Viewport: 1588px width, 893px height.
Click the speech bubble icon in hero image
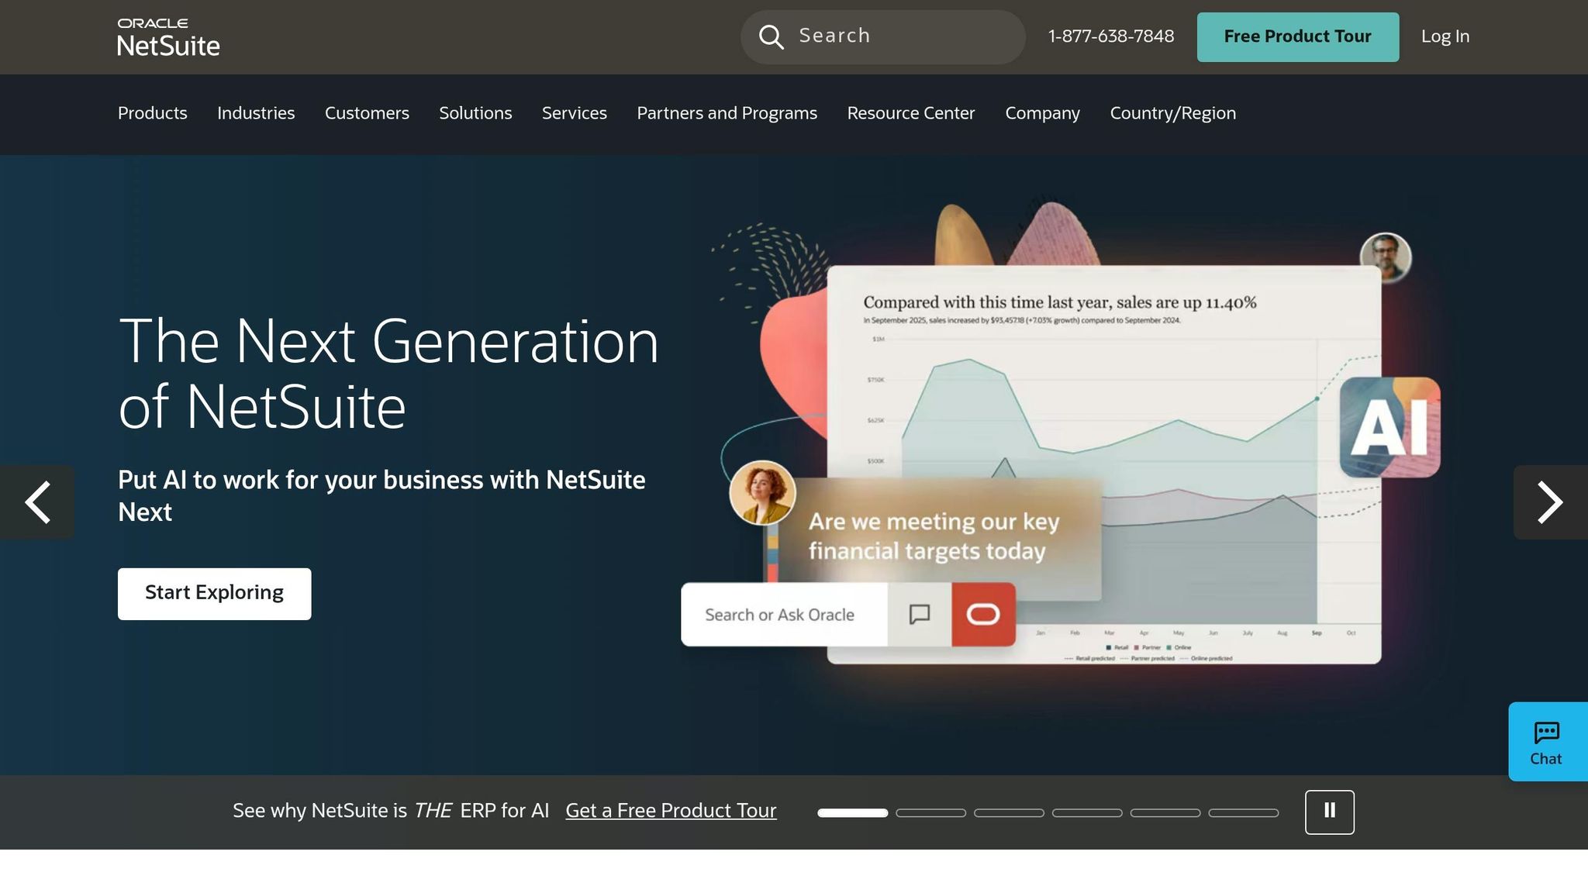point(920,615)
